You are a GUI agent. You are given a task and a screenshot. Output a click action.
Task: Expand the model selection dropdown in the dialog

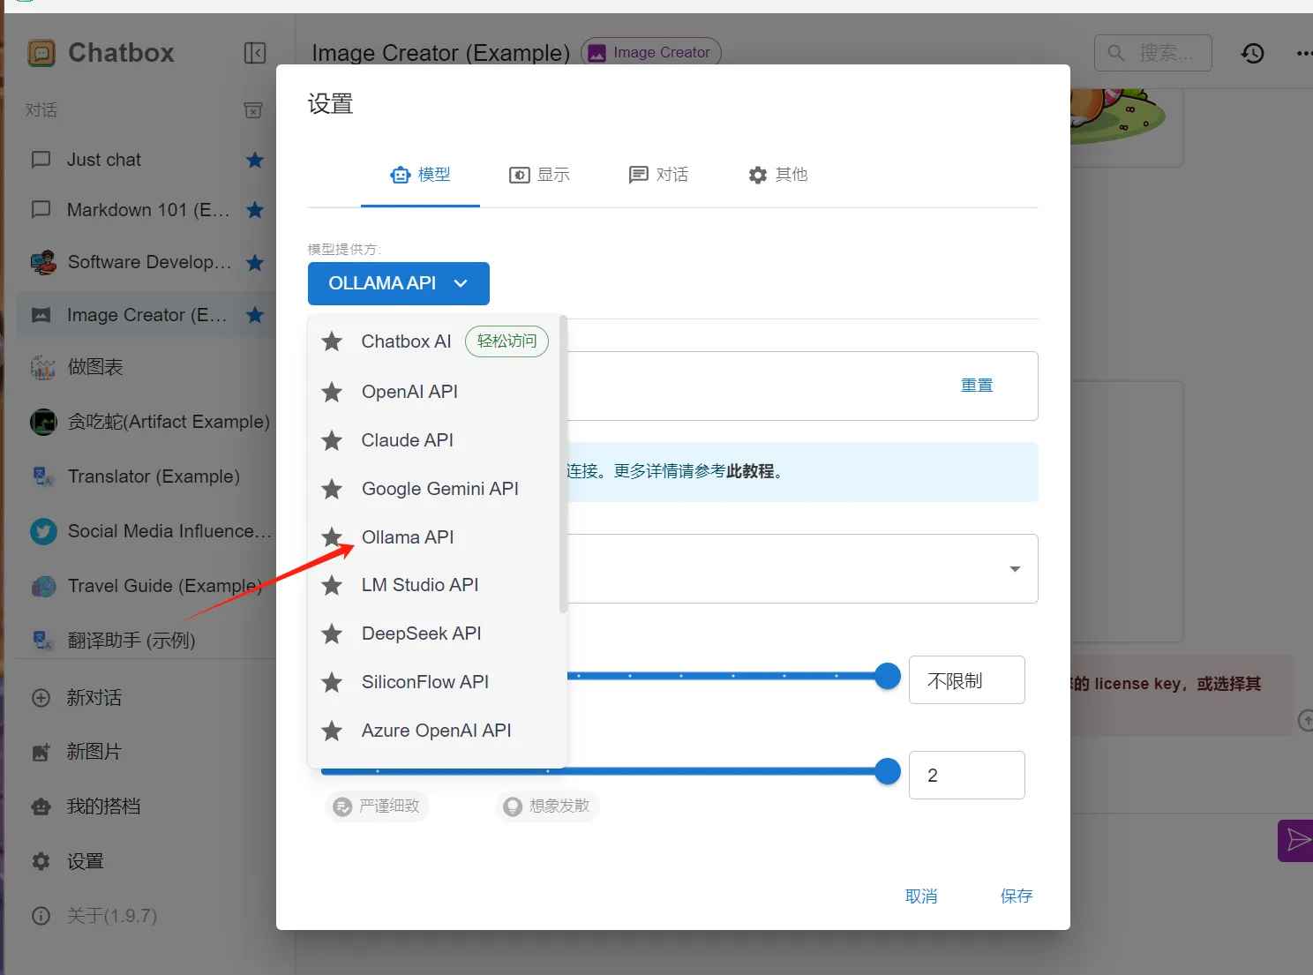(x=1014, y=569)
